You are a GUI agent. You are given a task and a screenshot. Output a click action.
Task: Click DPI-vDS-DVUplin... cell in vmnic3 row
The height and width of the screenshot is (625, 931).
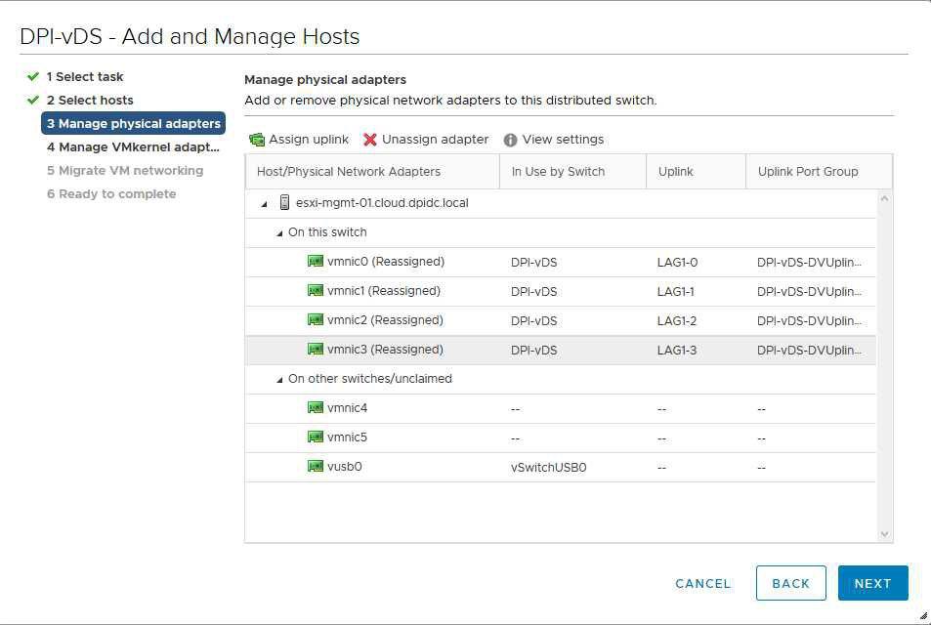(x=809, y=351)
